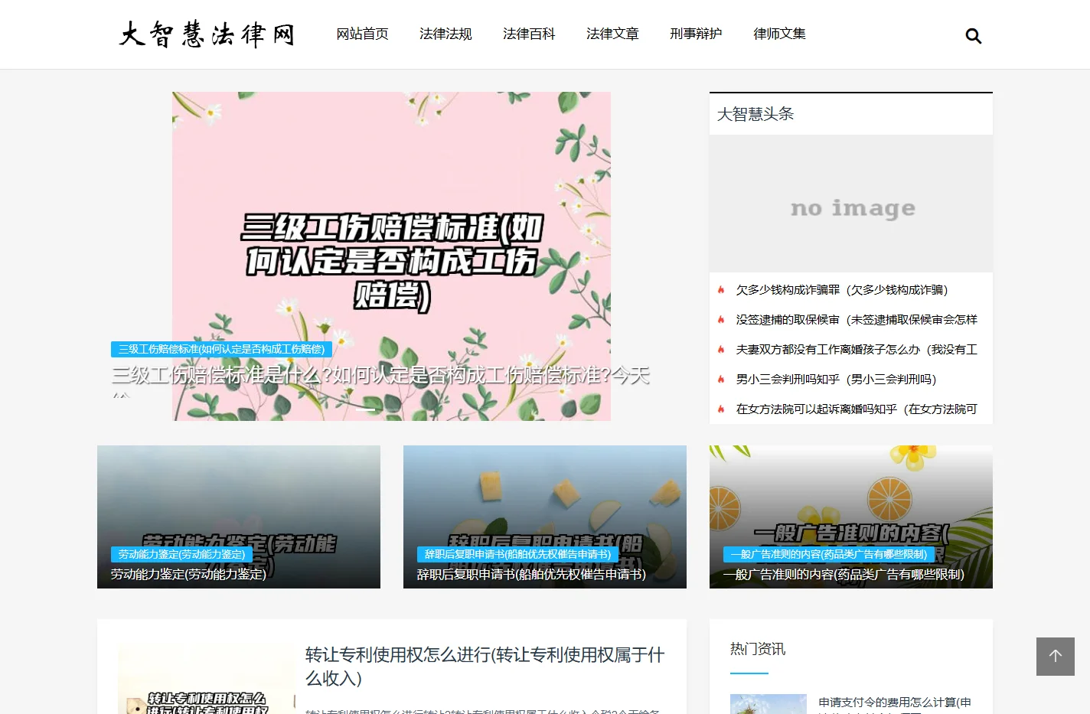1090x714 pixels.
Task: Click the 热门资讯 section heading
Action: (x=758, y=649)
